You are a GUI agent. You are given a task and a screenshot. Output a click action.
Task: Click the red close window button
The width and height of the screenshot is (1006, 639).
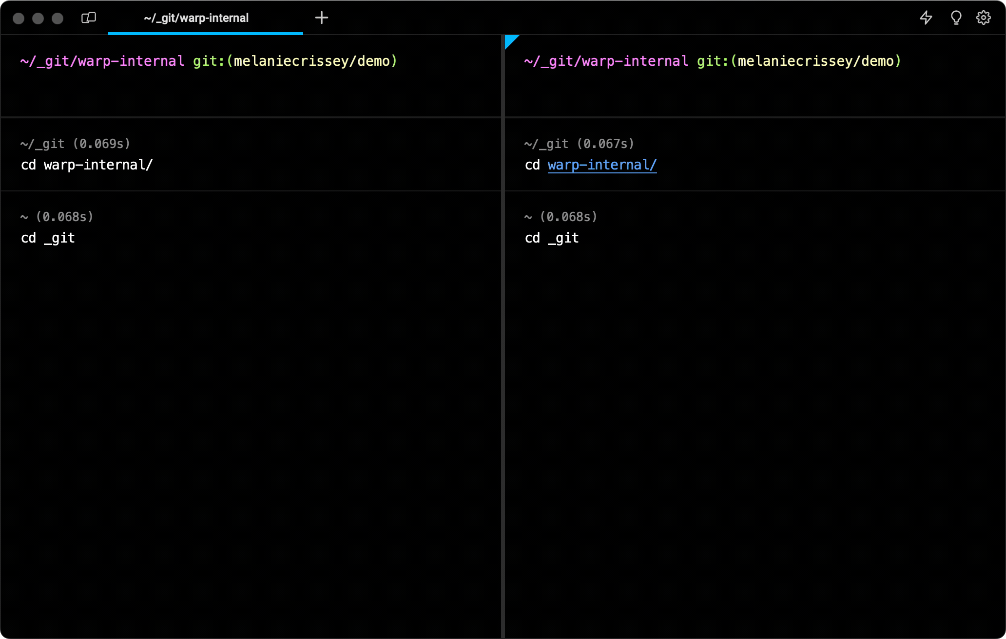tap(19, 19)
